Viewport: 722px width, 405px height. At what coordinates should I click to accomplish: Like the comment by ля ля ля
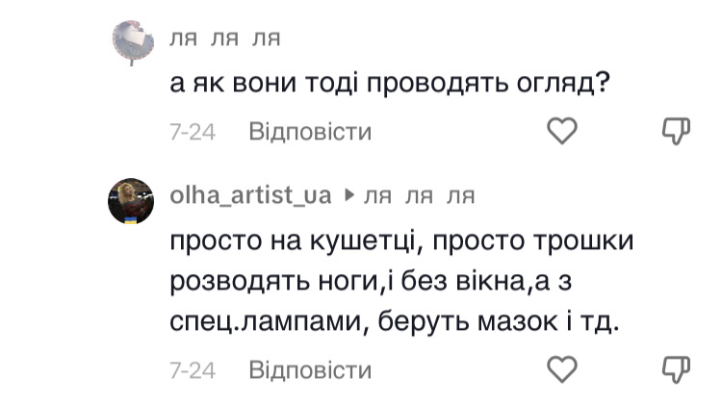561,131
